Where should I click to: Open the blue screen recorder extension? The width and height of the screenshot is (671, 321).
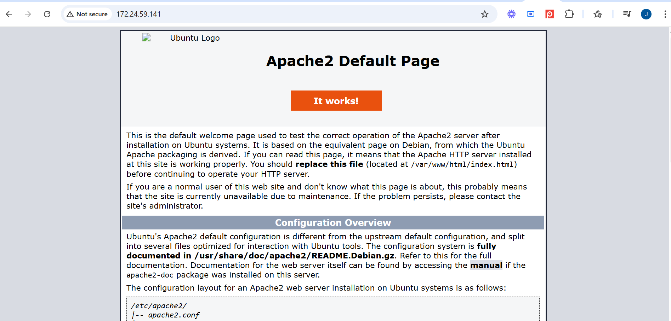point(530,14)
